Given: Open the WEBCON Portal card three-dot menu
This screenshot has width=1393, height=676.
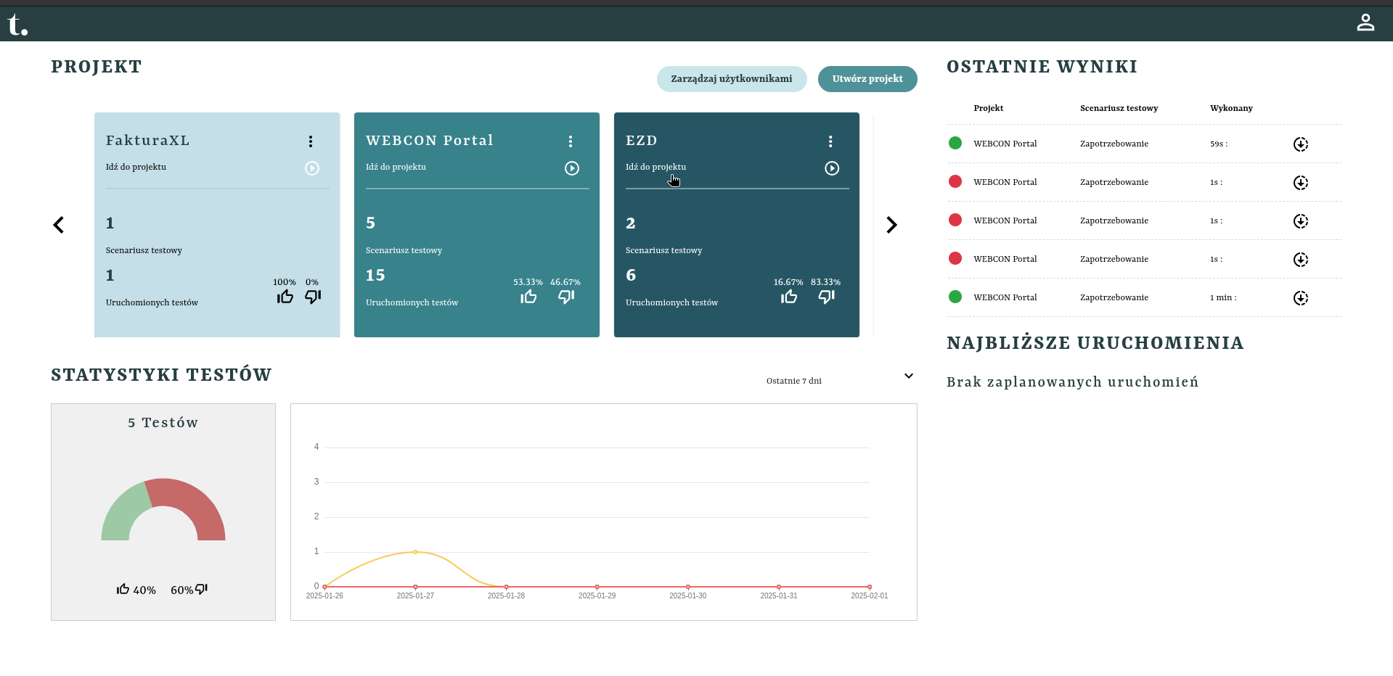Looking at the screenshot, I should tap(571, 141).
